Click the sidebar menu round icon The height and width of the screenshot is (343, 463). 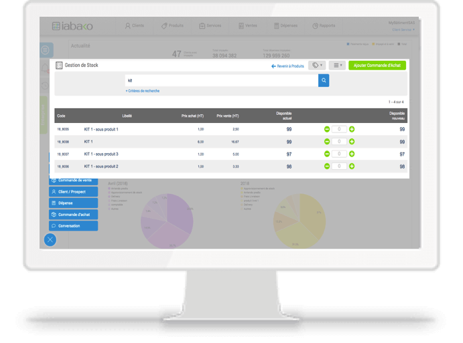tap(46, 50)
